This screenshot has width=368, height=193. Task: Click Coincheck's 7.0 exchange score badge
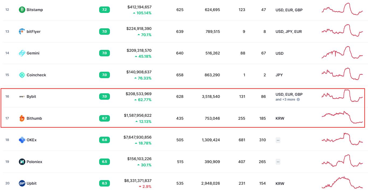(x=105, y=75)
